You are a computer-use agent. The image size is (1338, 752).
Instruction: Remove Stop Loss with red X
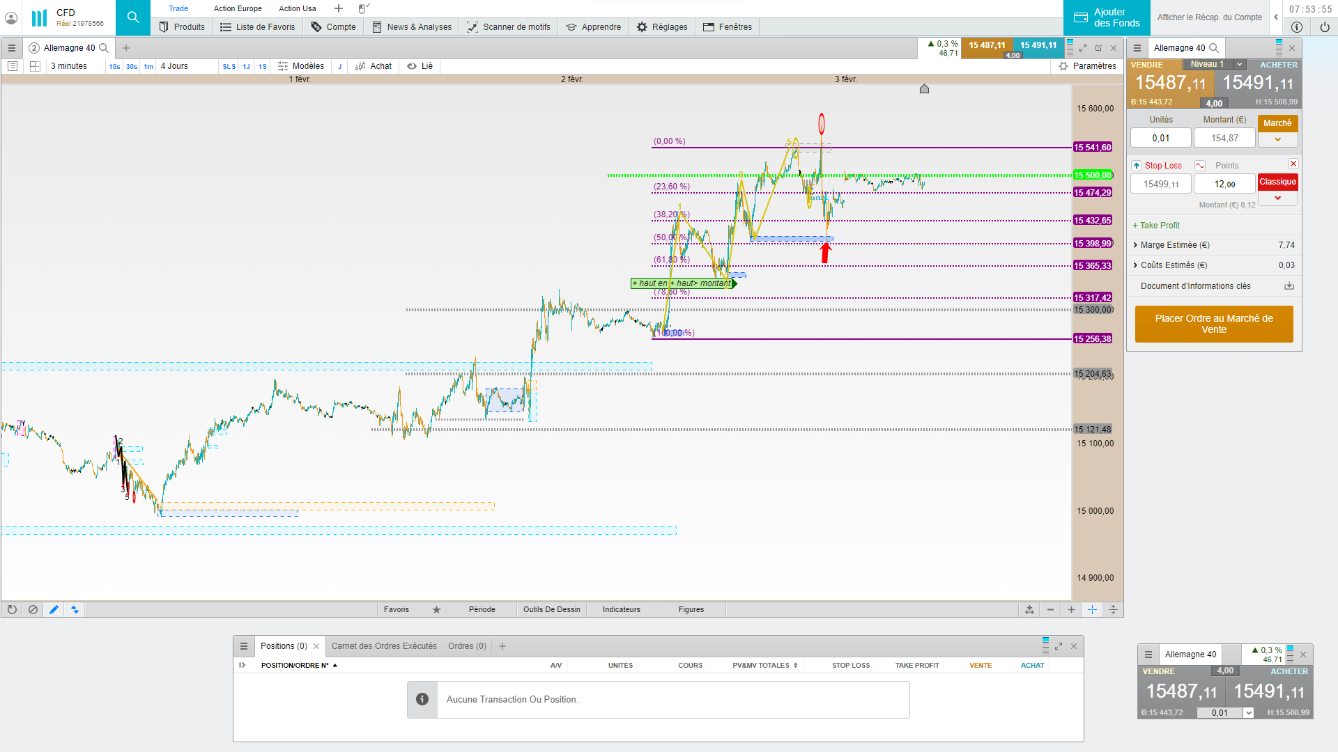1293,164
